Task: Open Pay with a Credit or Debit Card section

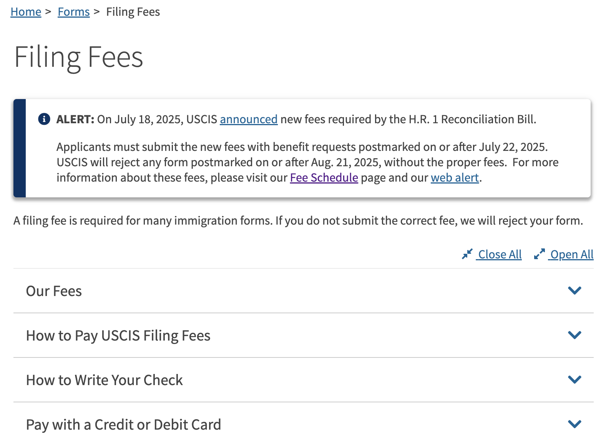Action: click(x=123, y=425)
